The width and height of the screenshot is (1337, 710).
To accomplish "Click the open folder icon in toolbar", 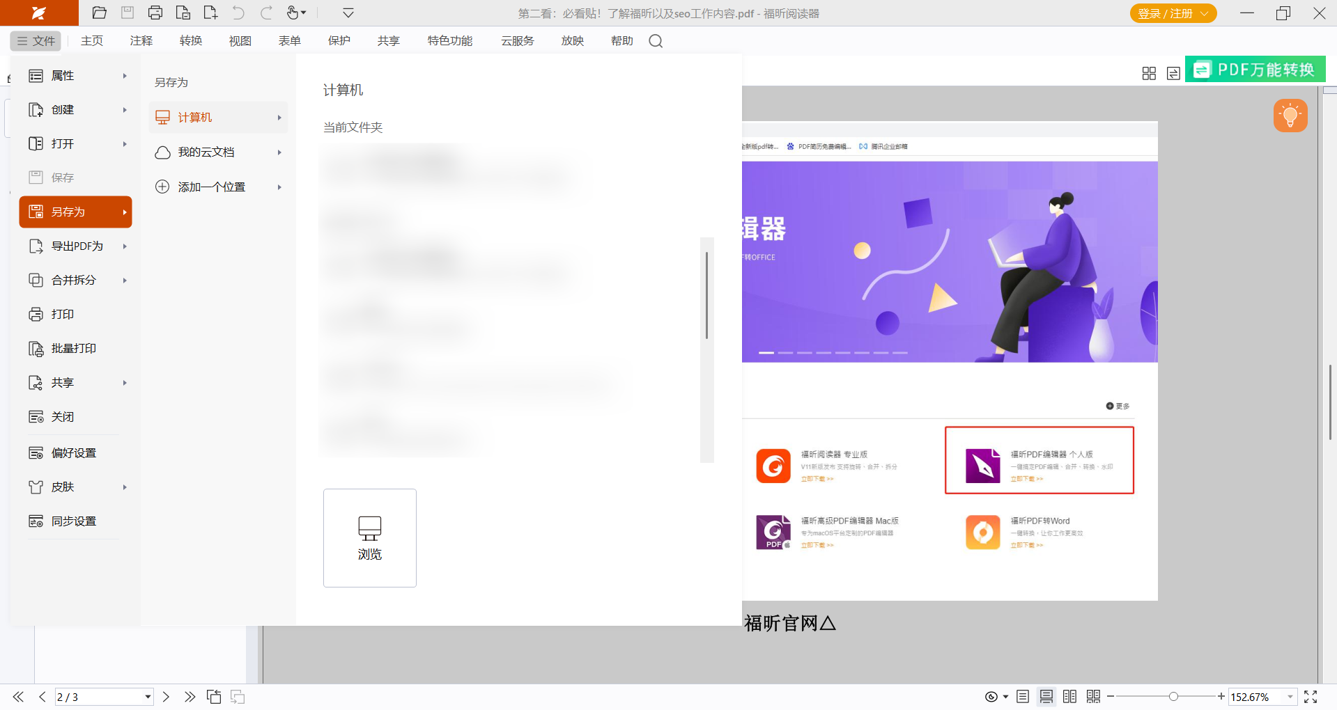I will click(x=100, y=13).
